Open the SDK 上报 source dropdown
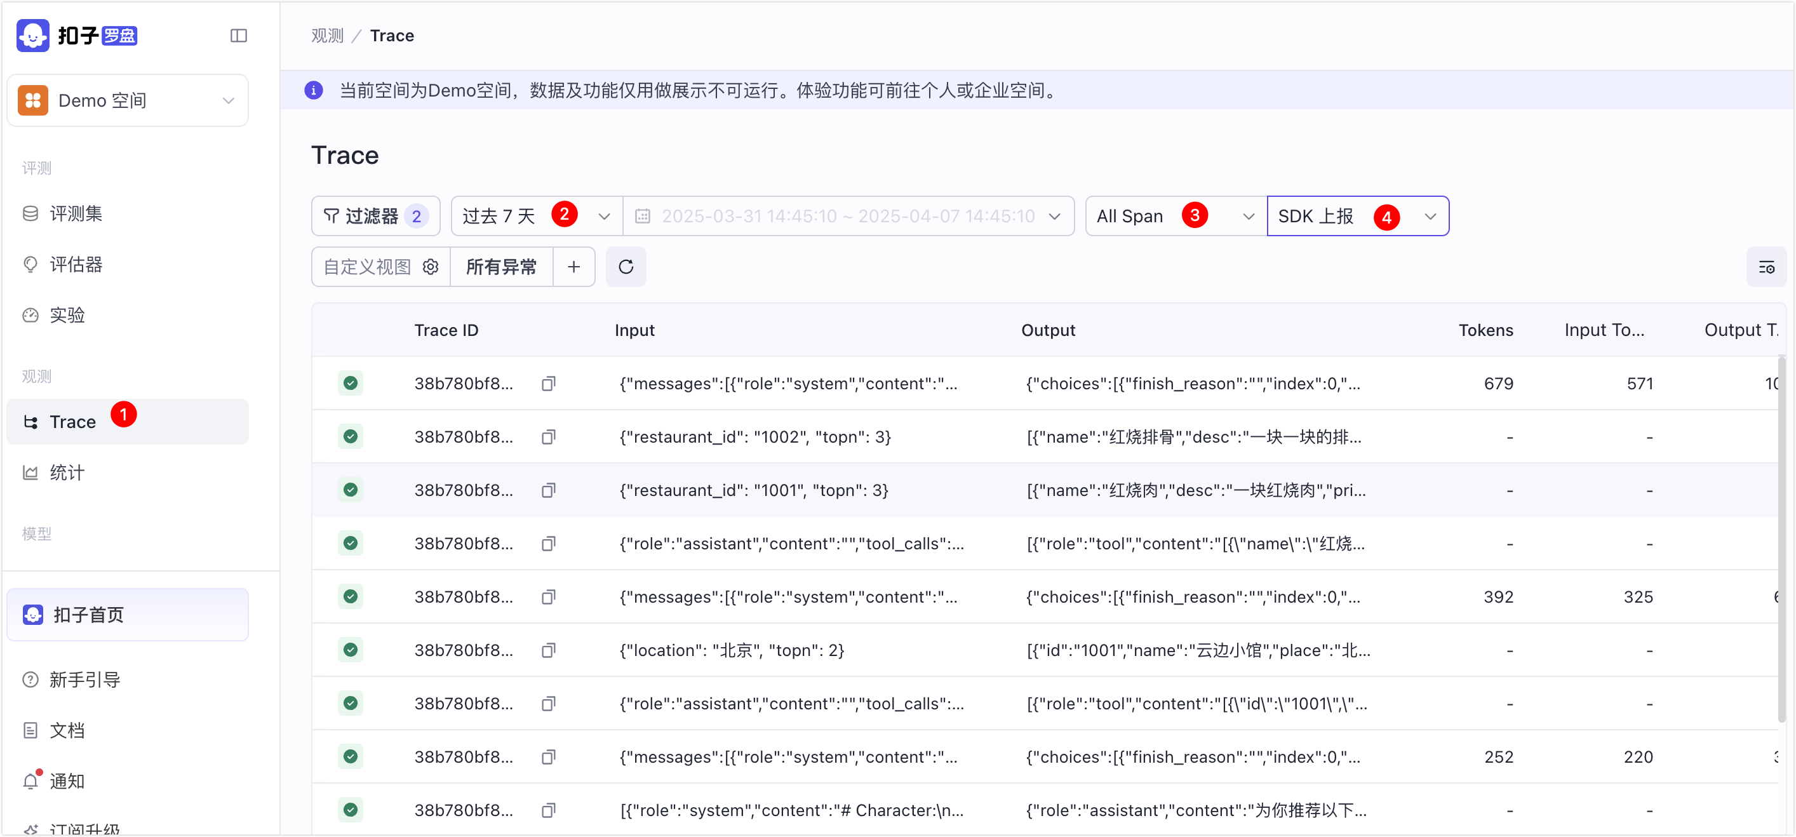1796x837 pixels. click(x=1357, y=216)
